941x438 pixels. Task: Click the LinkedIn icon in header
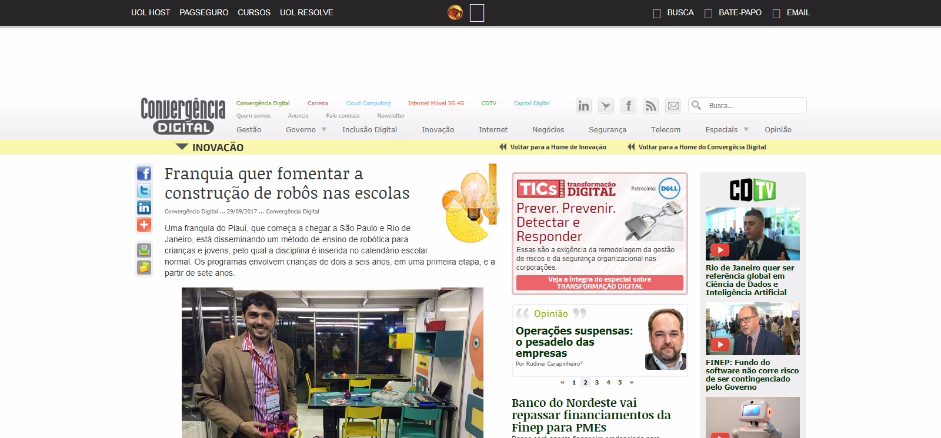(x=583, y=106)
